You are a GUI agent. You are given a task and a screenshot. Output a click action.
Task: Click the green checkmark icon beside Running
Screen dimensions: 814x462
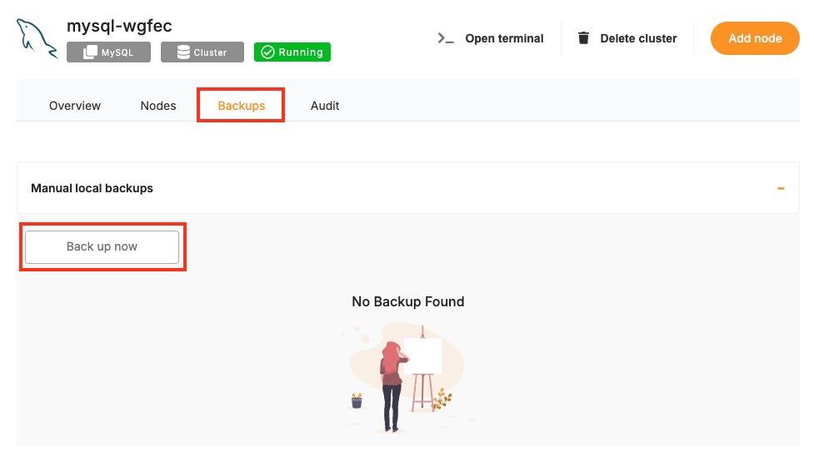point(267,52)
